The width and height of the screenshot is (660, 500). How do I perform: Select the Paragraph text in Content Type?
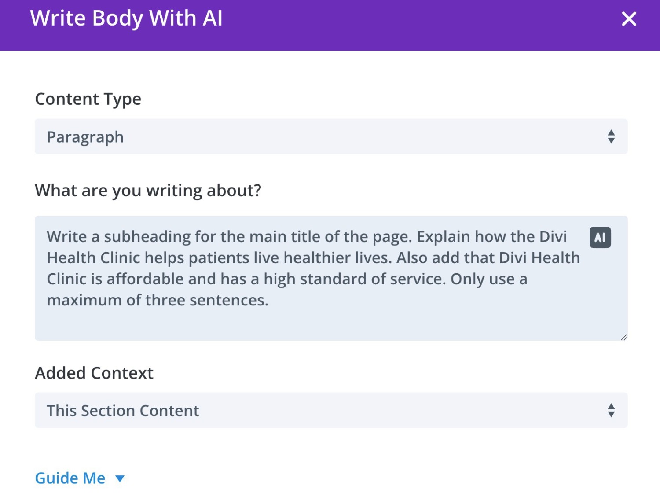coord(85,137)
